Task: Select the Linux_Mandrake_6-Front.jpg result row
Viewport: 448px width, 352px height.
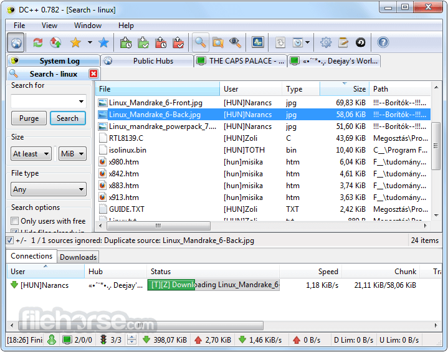Action: coord(263,103)
